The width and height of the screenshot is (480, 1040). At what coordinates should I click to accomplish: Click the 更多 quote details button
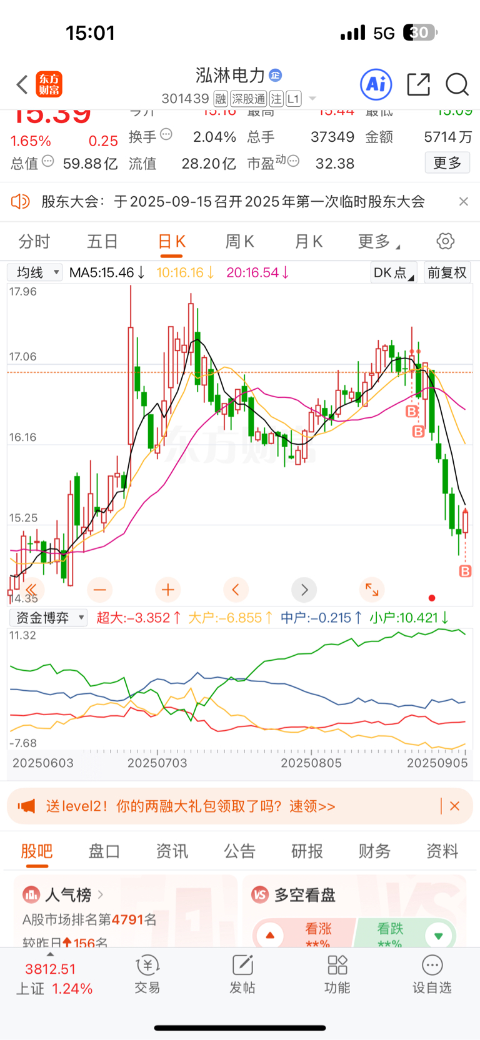coord(447,163)
